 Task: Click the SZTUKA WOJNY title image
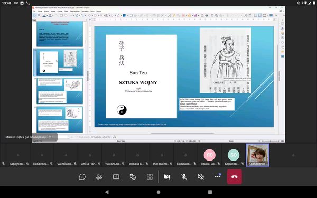(141, 77)
